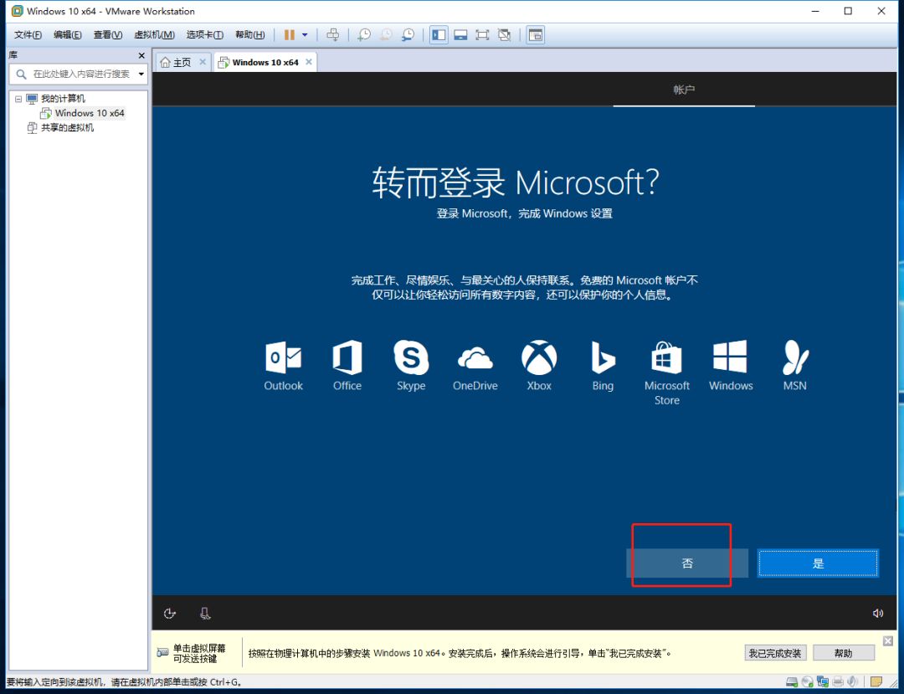The image size is (904, 694).
Task: Close the 主页 tab
Action: [203, 62]
